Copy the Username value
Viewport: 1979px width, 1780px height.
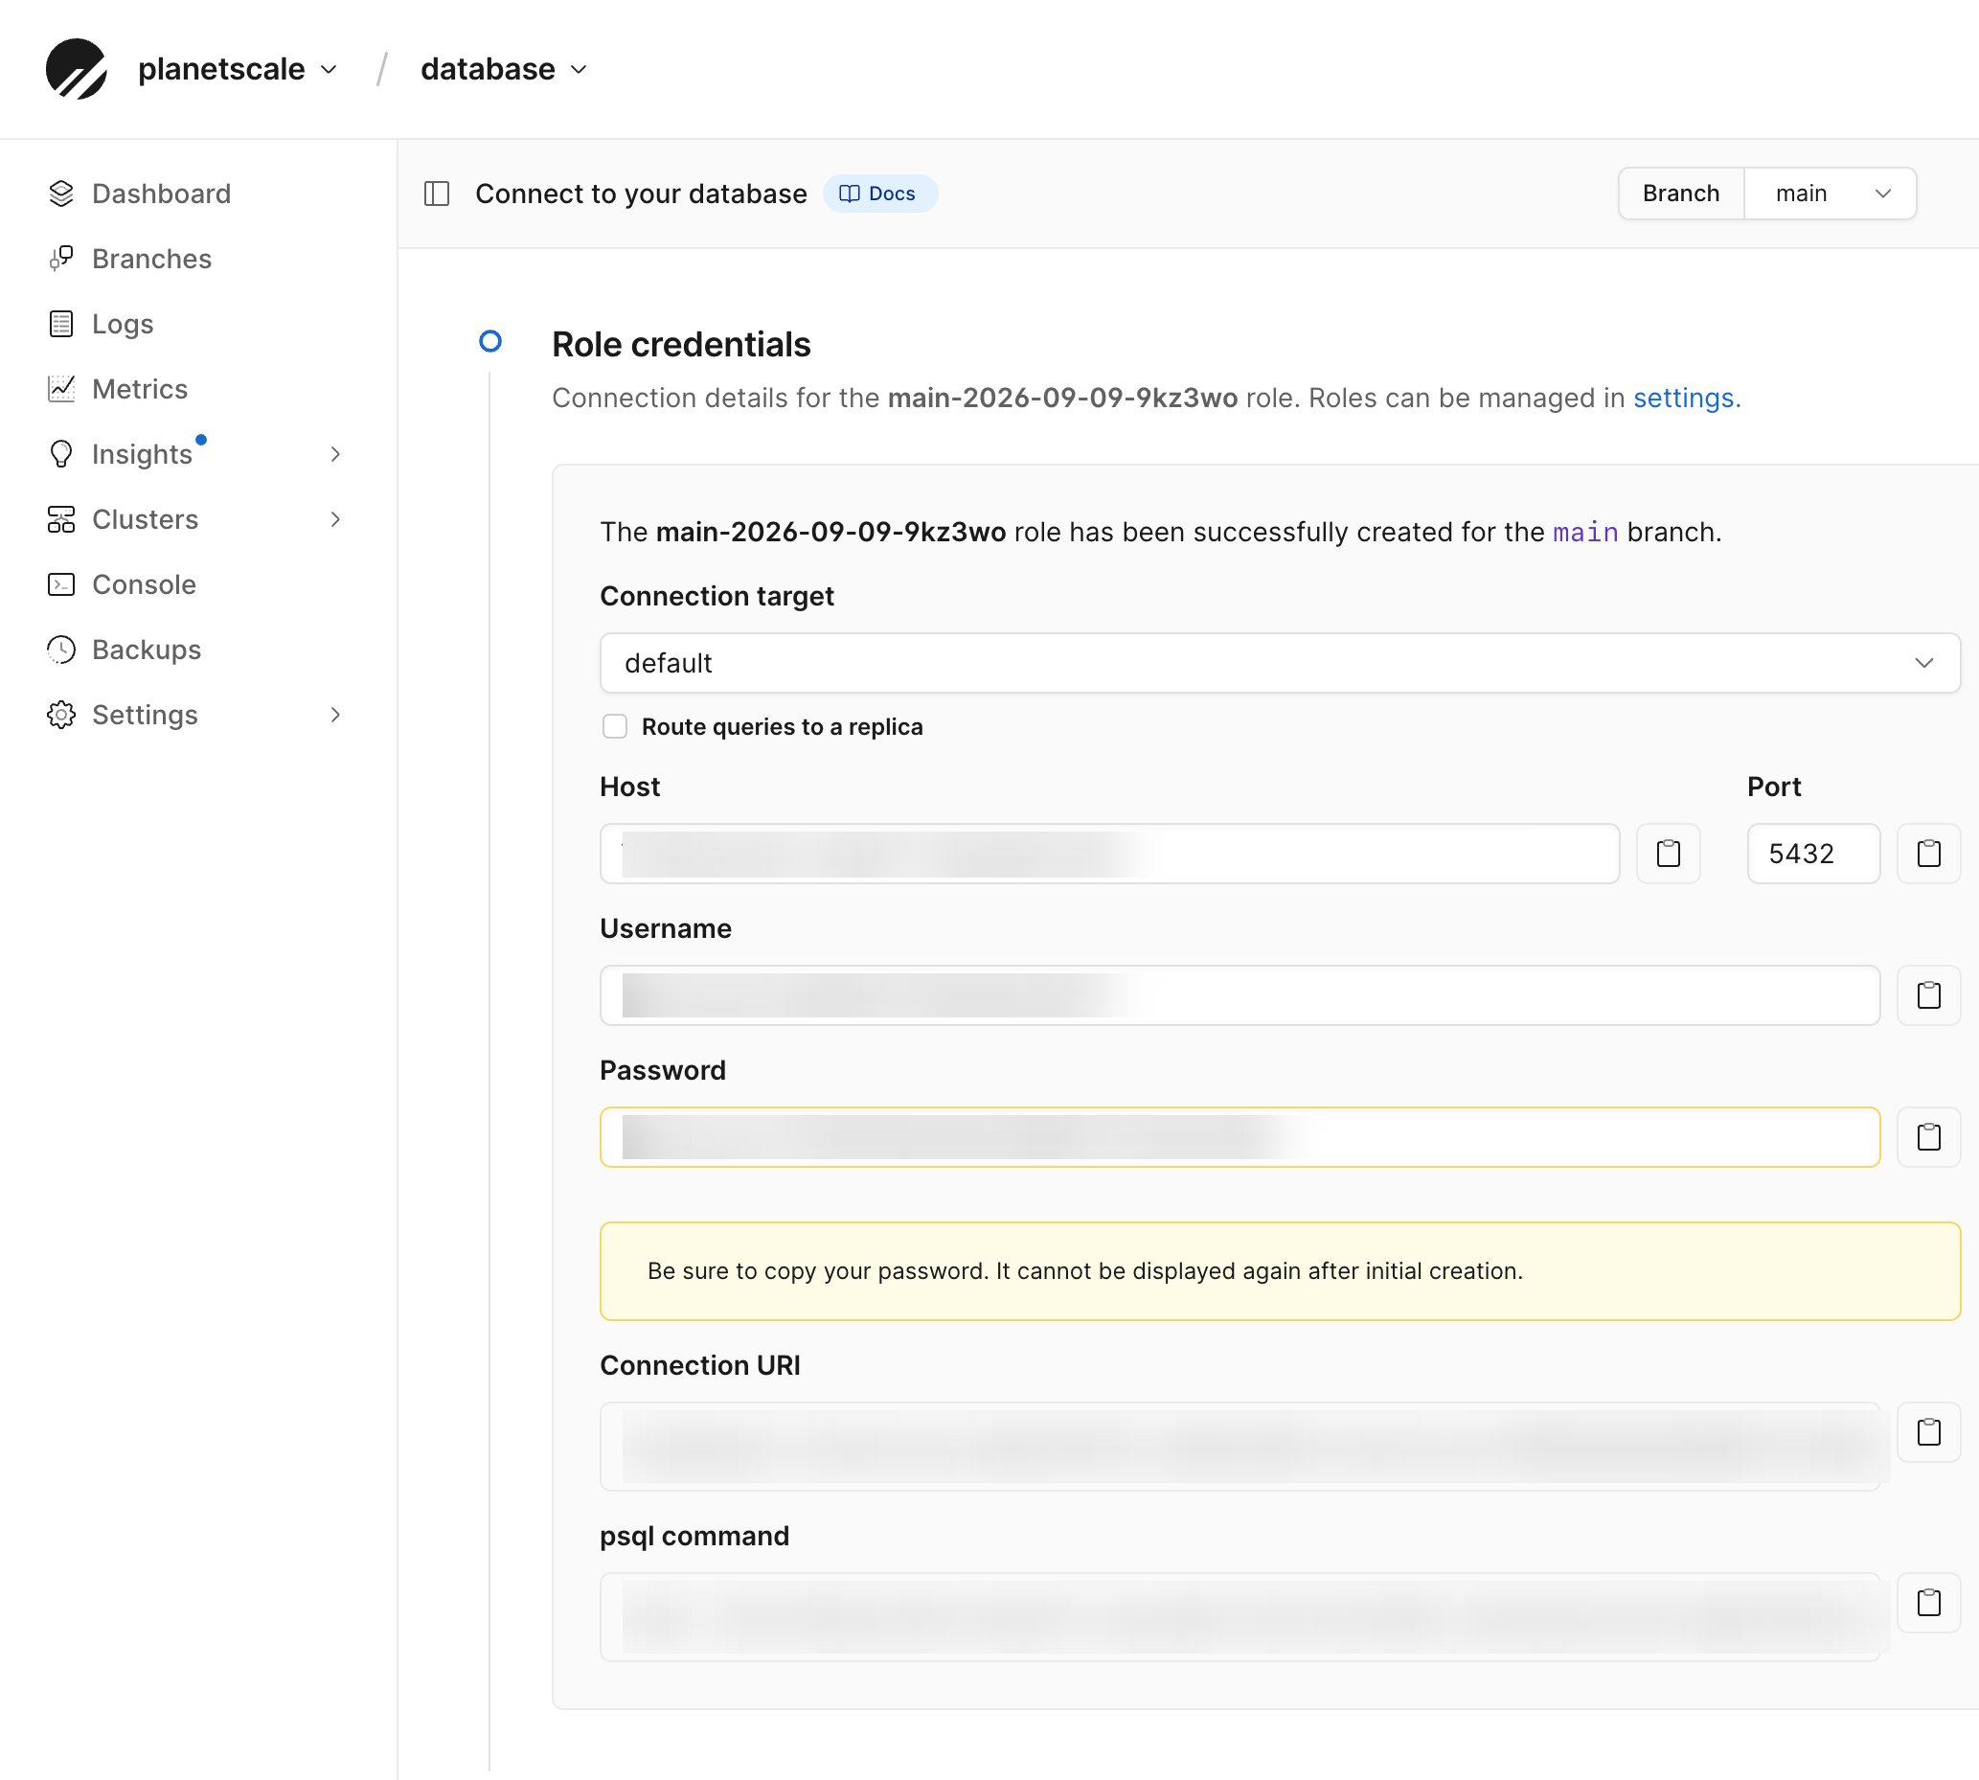click(x=1928, y=995)
